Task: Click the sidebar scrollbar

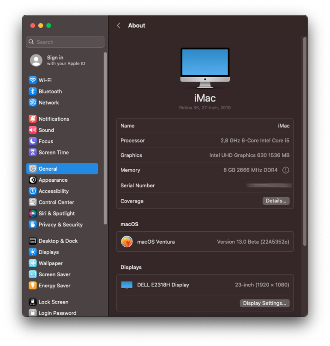Action: pos(105,138)
